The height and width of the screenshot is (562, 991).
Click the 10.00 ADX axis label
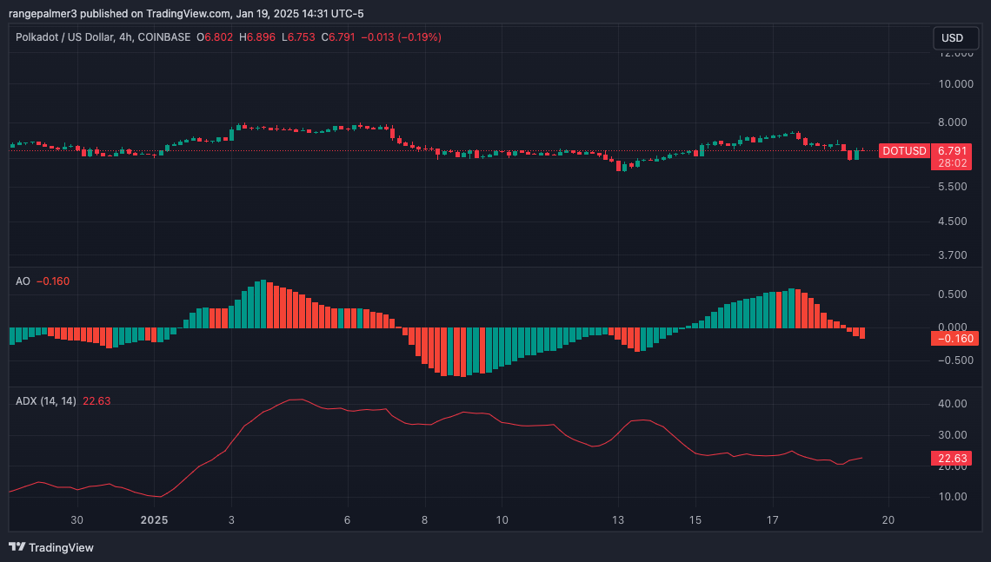click(952, 497)
